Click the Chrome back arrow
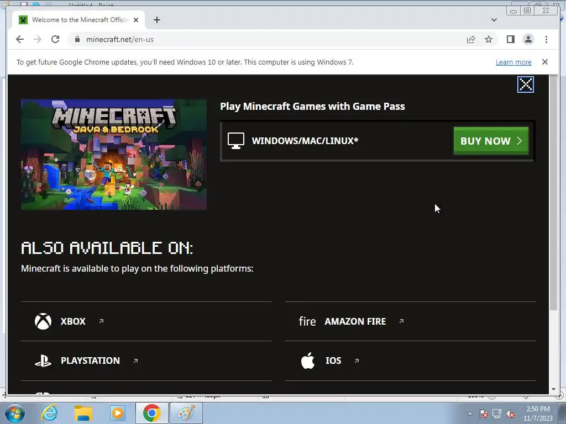 tap(20, 39)
